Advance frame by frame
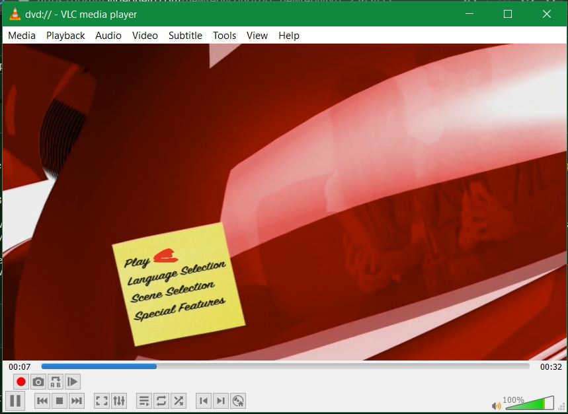Viewport: 568px width, 414px height. click(73, 382)
